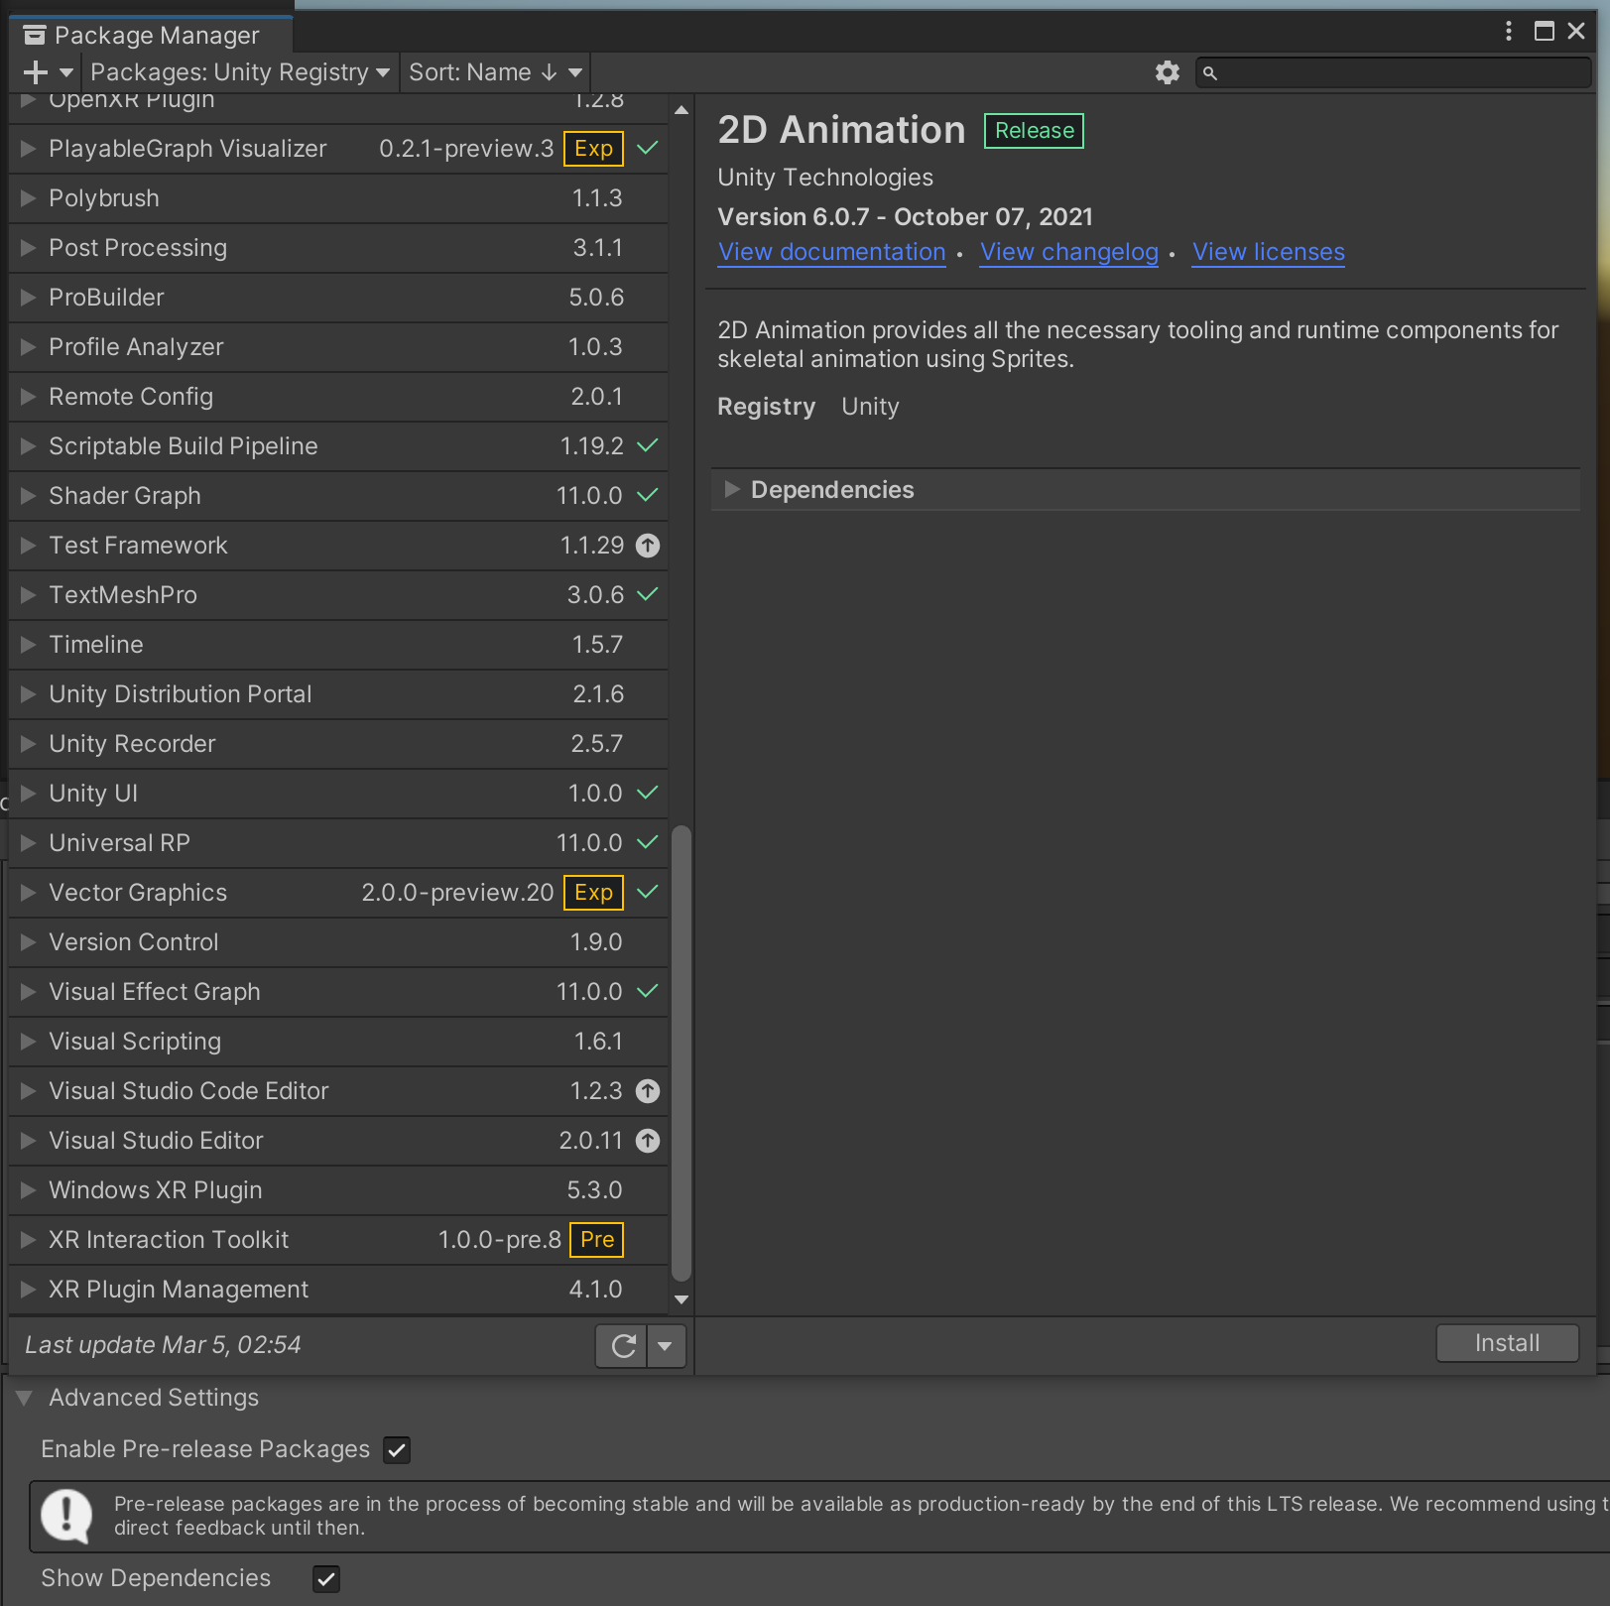
Task: Click the package list scroll-up arrow
Action: 681,110
